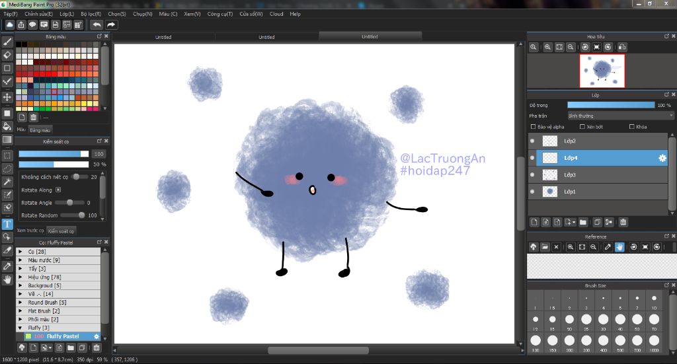Select the Magic Wand tool
The image size is (677, 364).
coord(7,182)
